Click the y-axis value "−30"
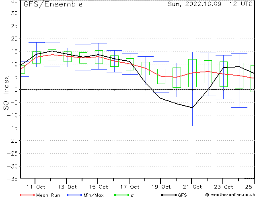The height and width of the screenshot is (197, 255). pos(12,166)
